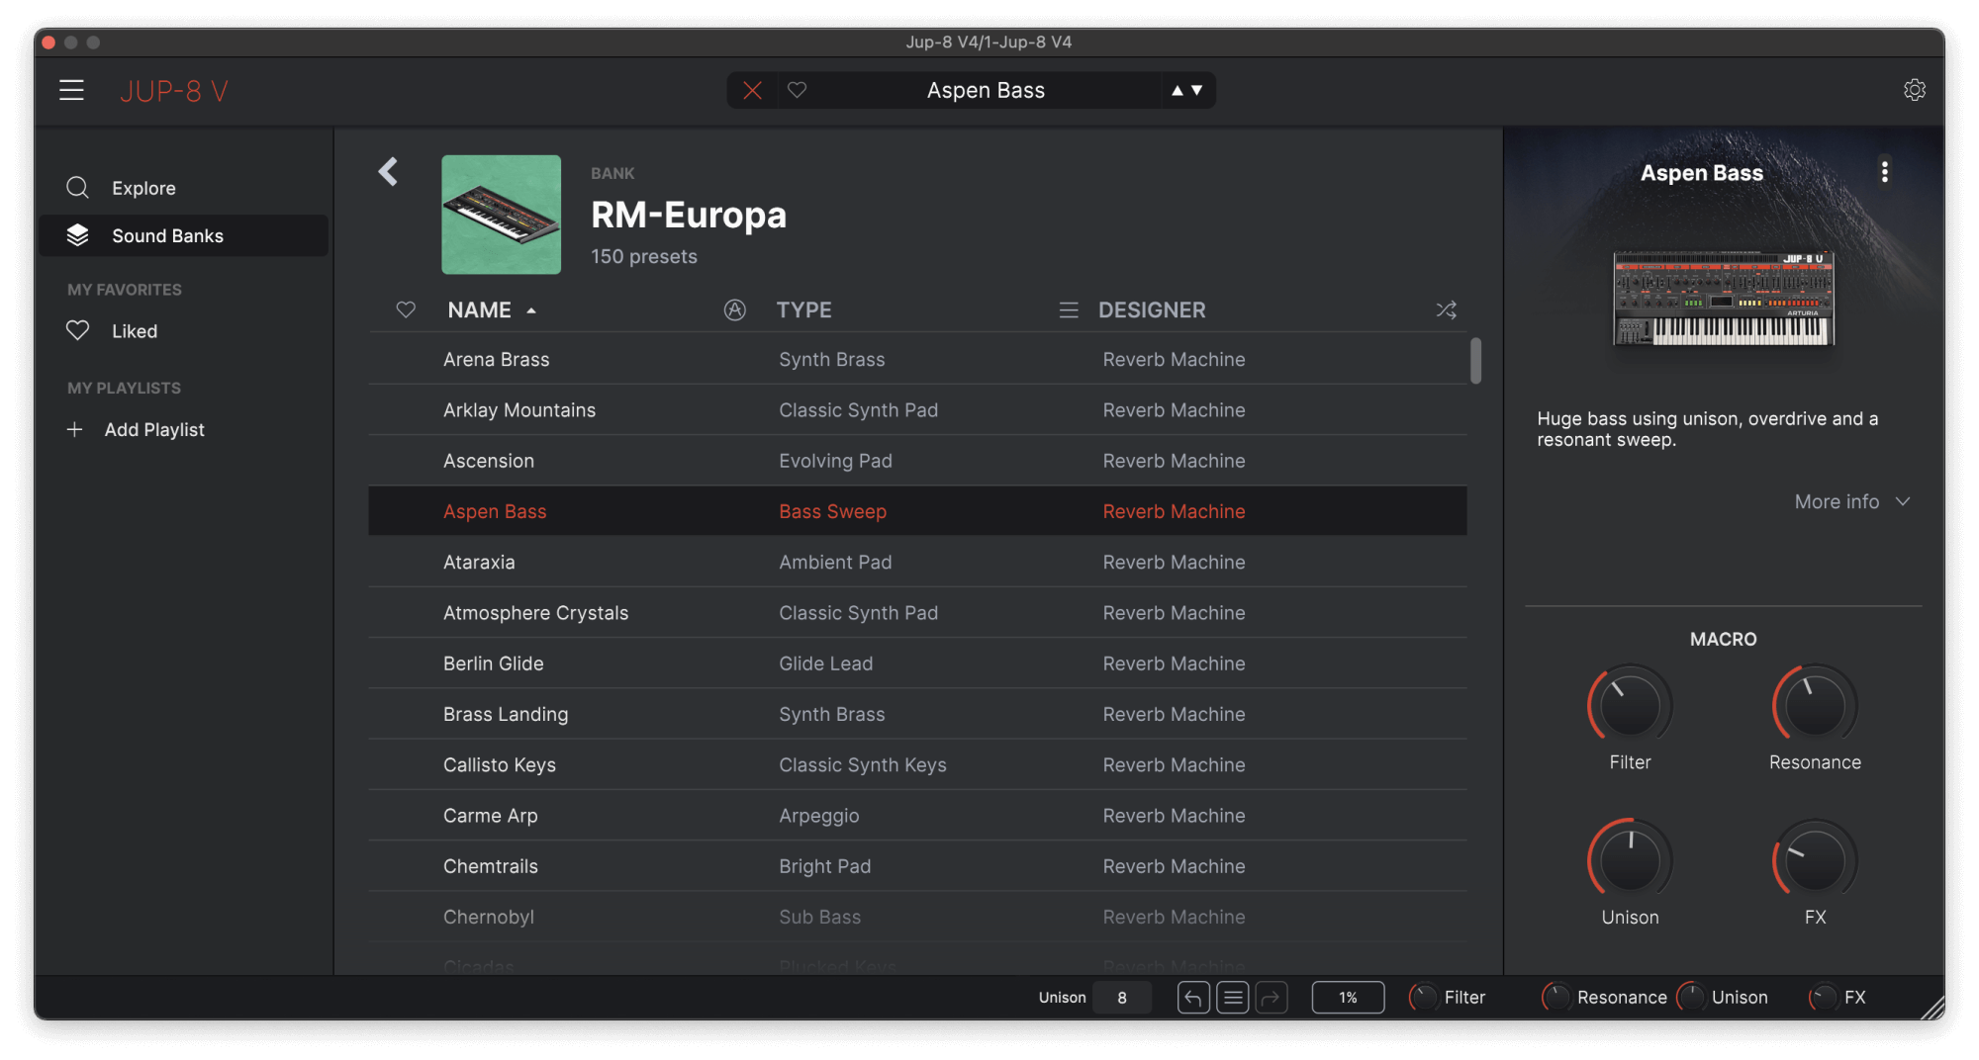Screen dimensions: 1979x1060
Task: Click Add Playlist in sidebar
Action: tap(154, 430)
